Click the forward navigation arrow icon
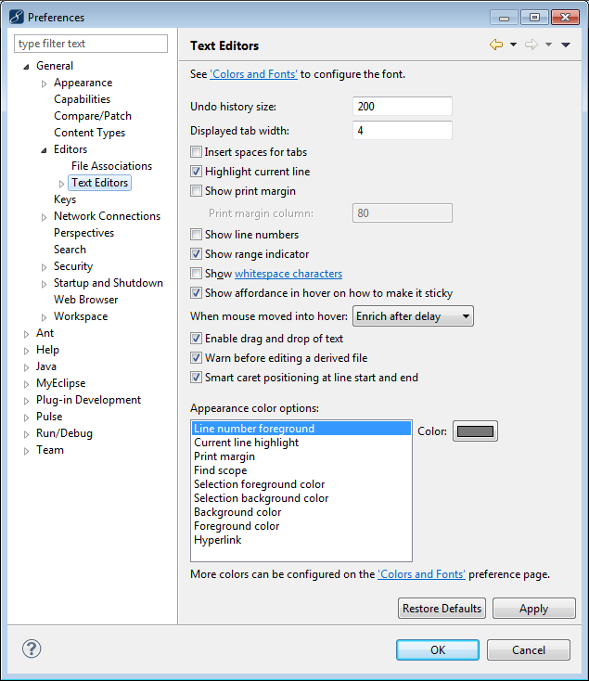Viewport: 589px width, 681px height. [x=531, y=45]
